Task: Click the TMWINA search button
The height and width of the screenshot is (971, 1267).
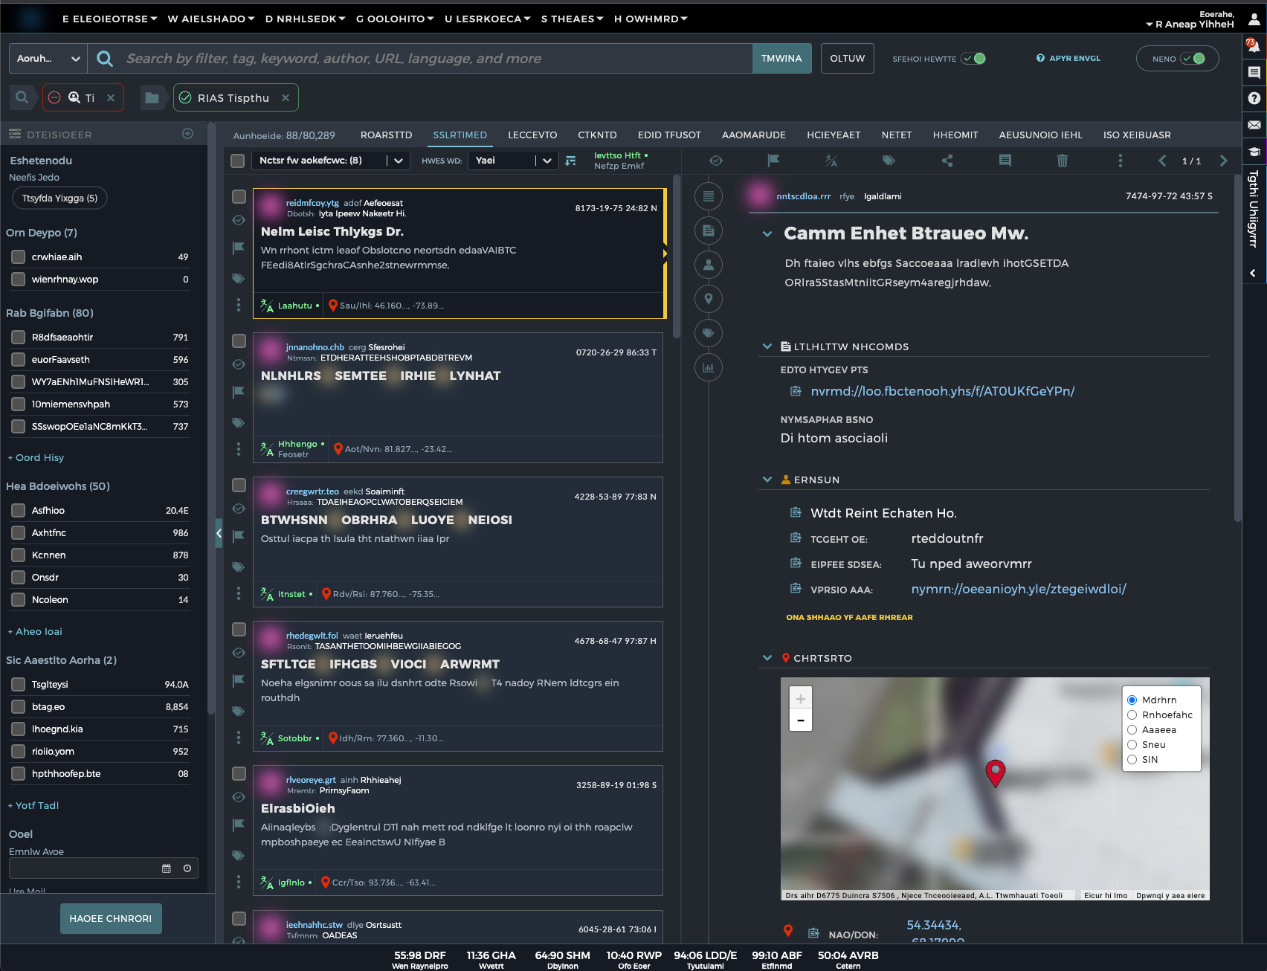Action: tap(781, 58)
